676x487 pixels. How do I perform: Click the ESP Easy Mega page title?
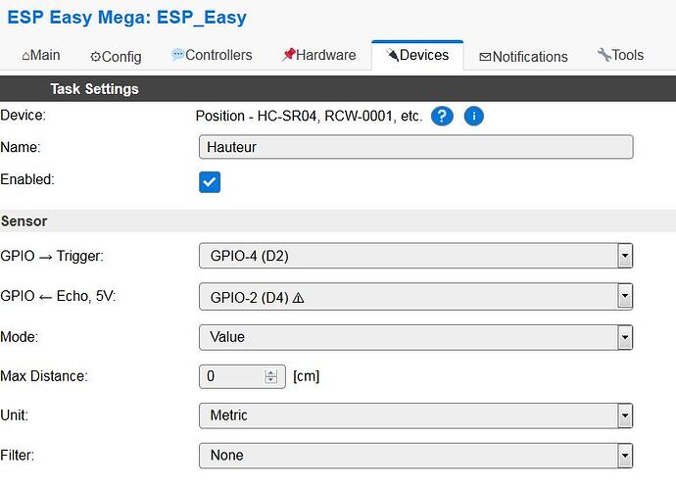pyautogui.click(x=127, y=18)
